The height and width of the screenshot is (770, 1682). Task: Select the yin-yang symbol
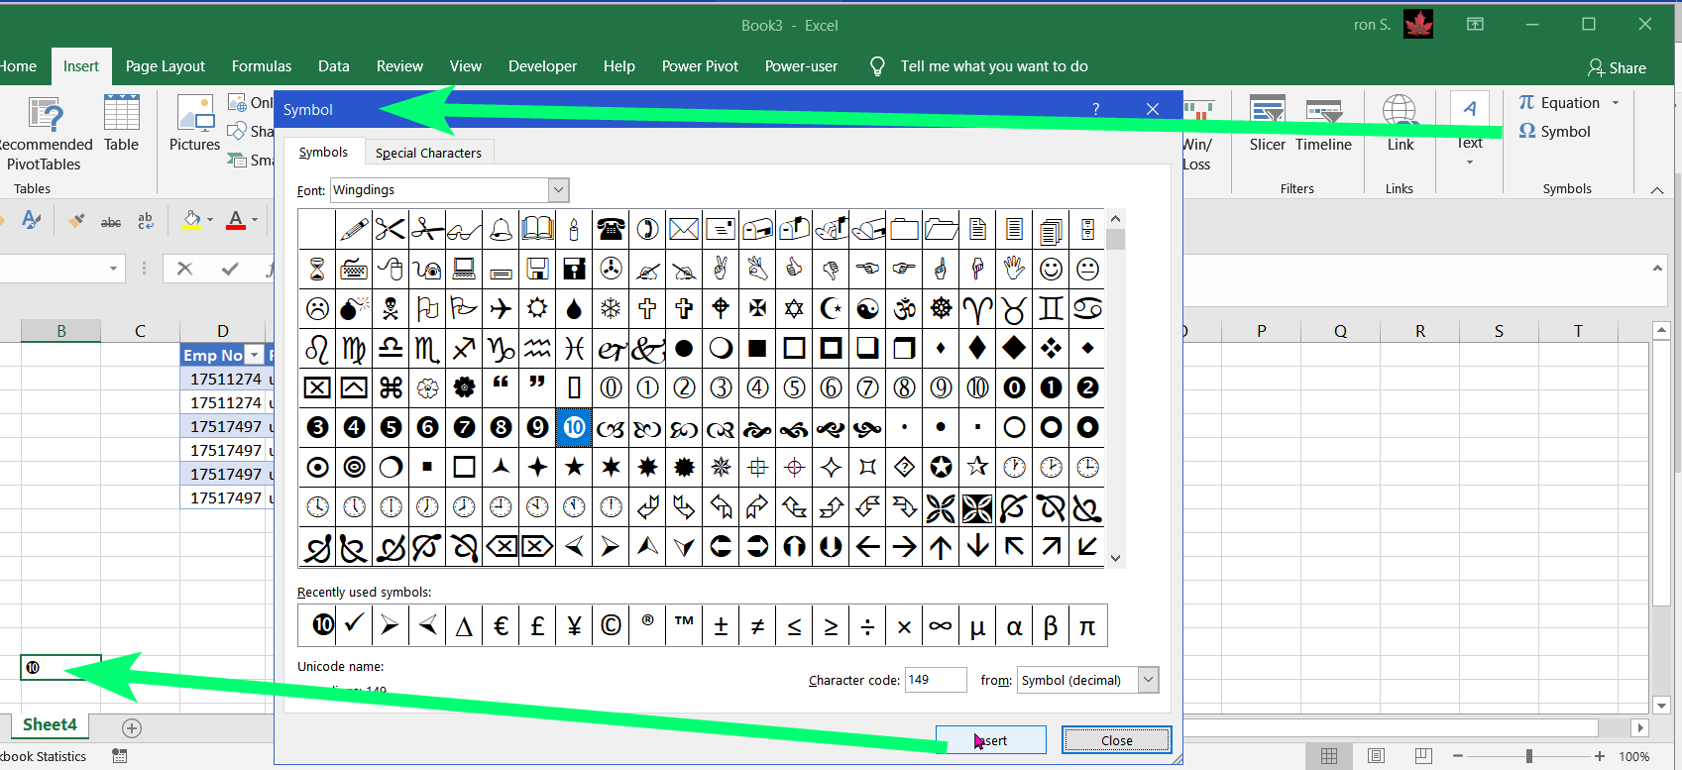click(867, 308)
